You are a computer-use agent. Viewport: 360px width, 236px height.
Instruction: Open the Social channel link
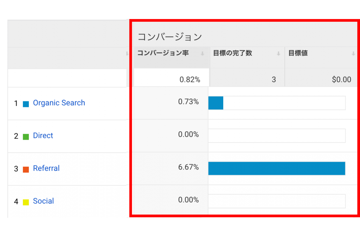click(x=43, y=201)
